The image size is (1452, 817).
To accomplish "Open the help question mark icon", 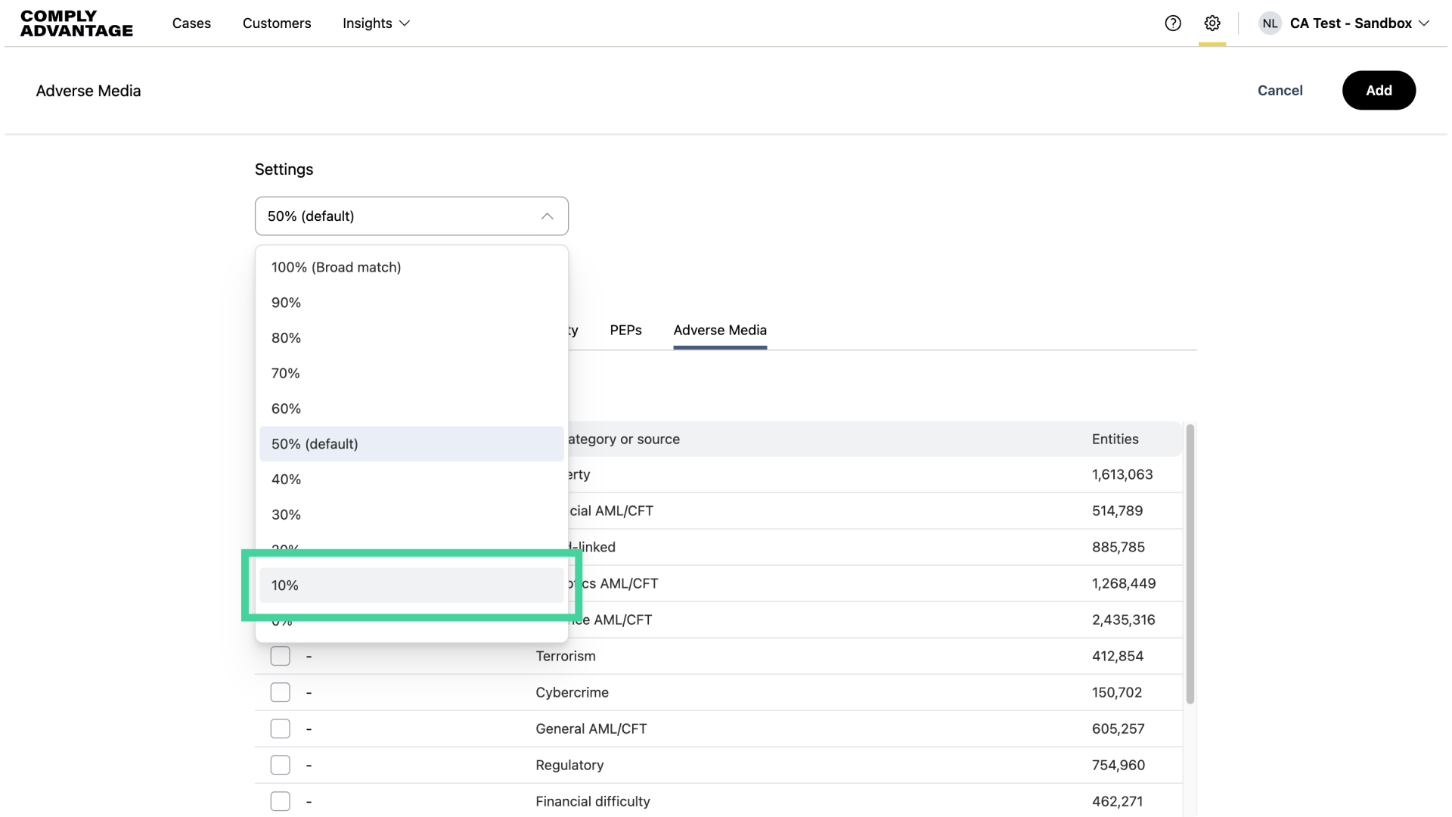I will tap(1173, 23).
